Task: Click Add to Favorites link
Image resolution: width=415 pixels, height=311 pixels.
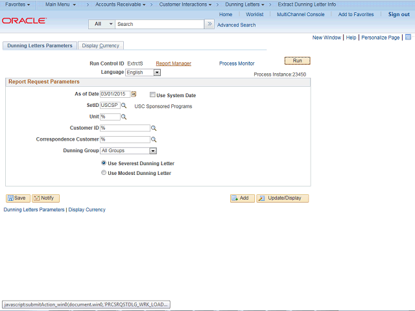Action: (356, 14)
